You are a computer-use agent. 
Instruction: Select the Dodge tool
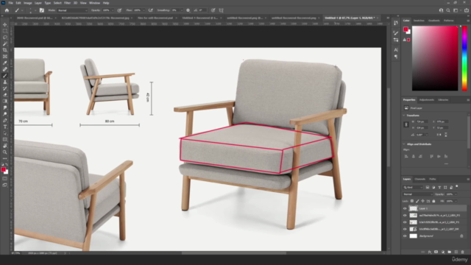(x=5, y=114)
